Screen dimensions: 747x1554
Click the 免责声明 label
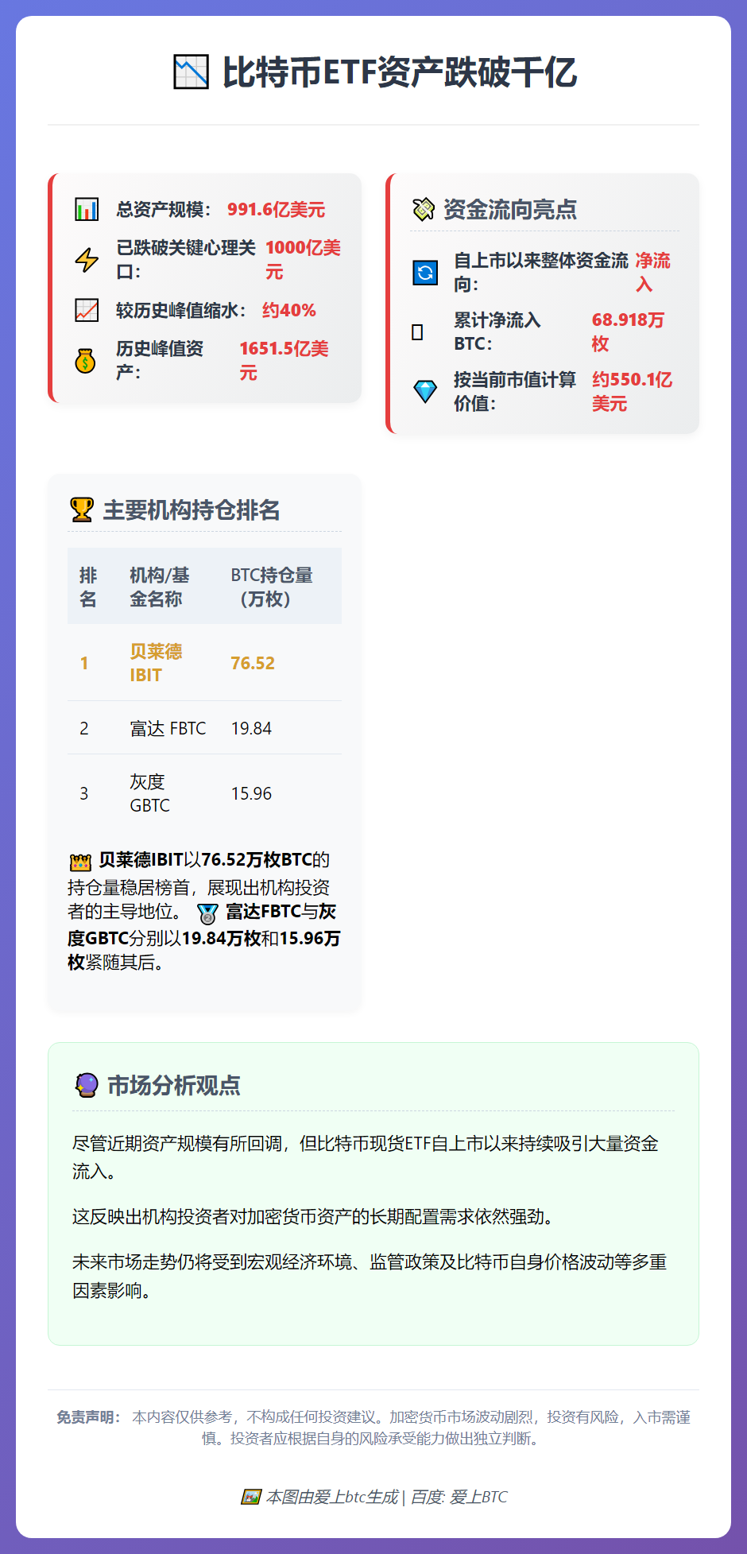point(87,1417)
